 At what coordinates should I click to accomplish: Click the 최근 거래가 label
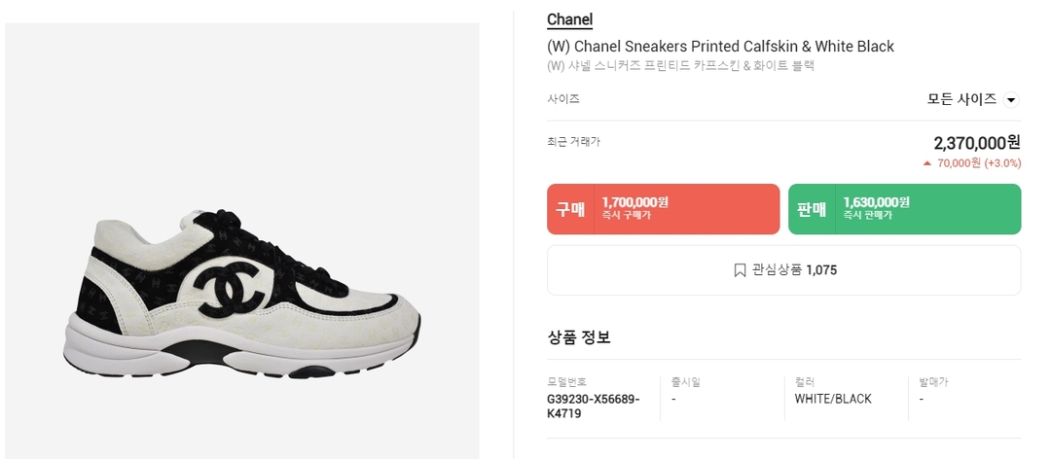[x=573, y=142]
